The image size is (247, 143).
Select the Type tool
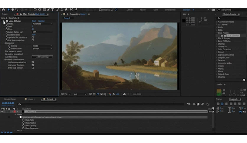coord(53,10)
